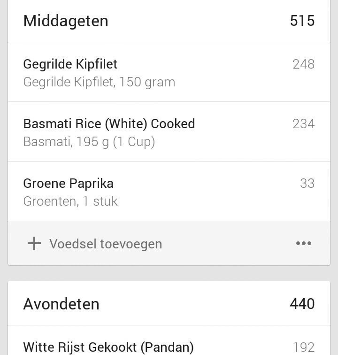Tap the Middageten calorie total 515
The image size is (338, 355).
pyautogui.click(x=302, y=21)
